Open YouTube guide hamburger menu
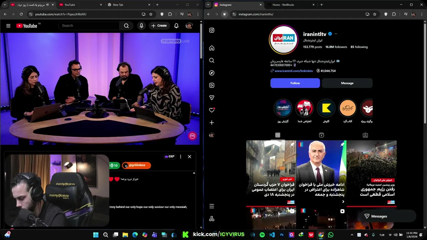 pos(8,26)
